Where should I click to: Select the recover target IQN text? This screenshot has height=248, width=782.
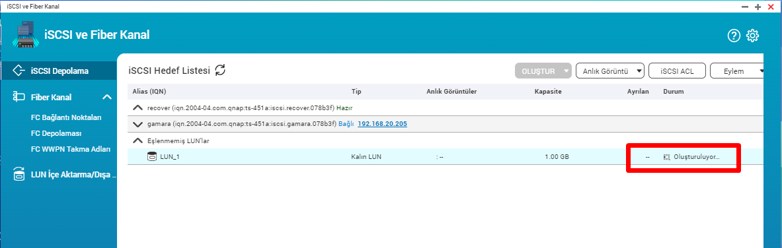[x=241, y=108]
